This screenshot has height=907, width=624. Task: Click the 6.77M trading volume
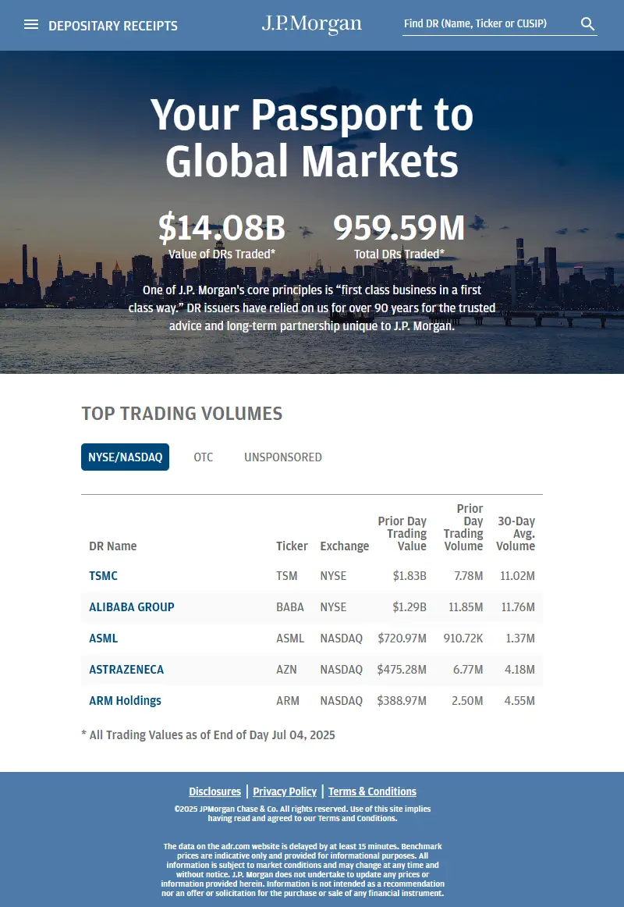click(468, 669)
